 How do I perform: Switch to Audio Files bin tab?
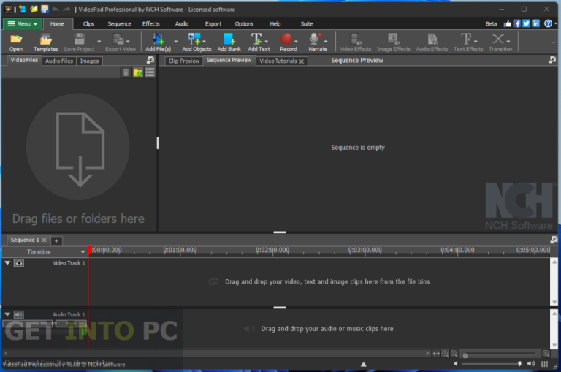59,61
